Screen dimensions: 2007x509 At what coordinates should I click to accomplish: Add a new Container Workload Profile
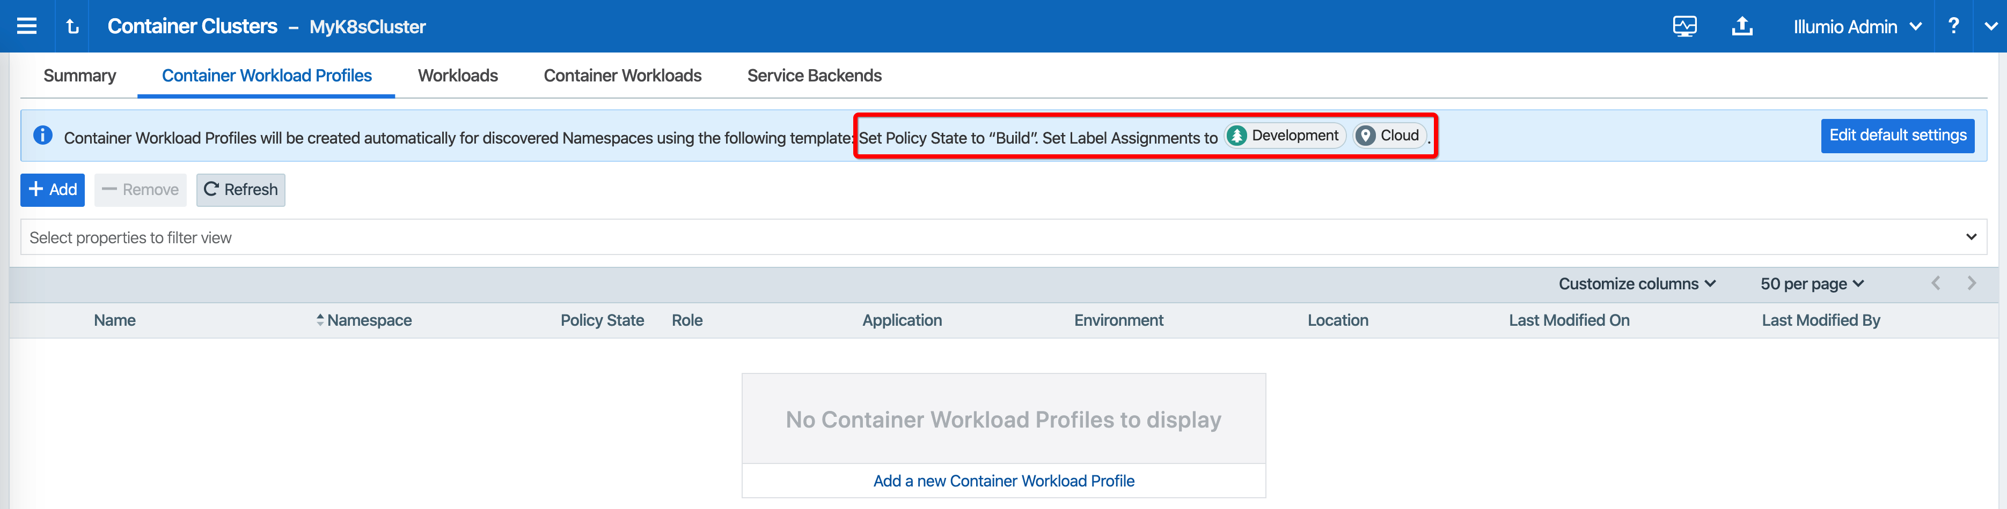click(1003, 480)
